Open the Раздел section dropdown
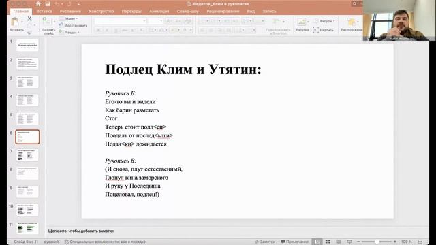The height and width of the screenshot is (245, 436). pos(69,33)
